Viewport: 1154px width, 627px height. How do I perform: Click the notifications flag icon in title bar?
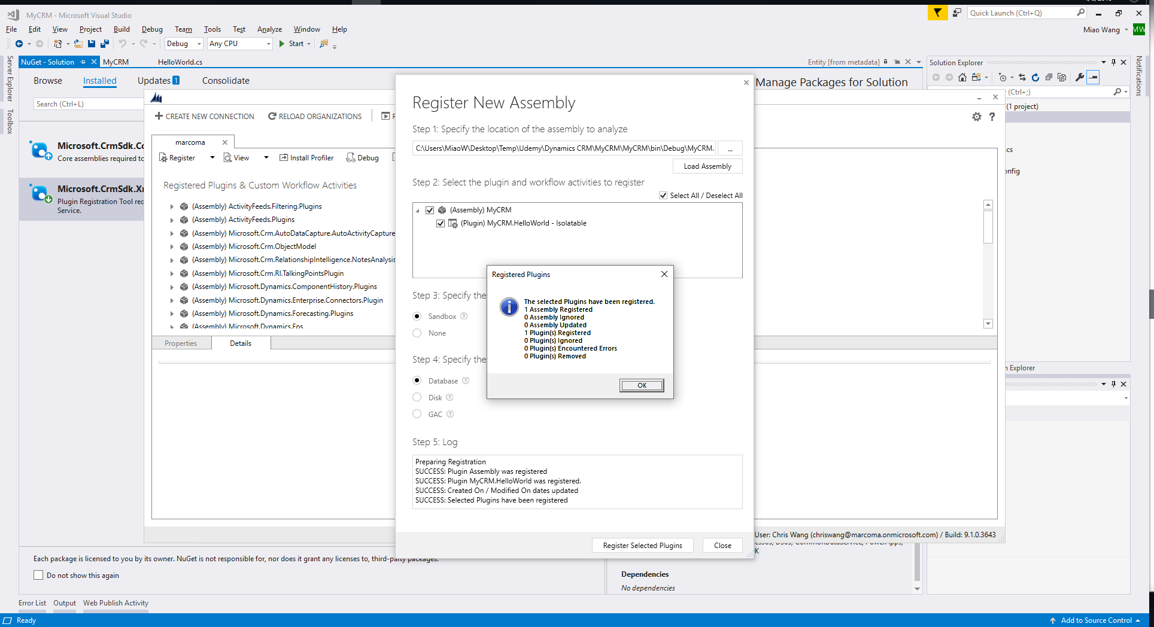[x=937, y=13]
